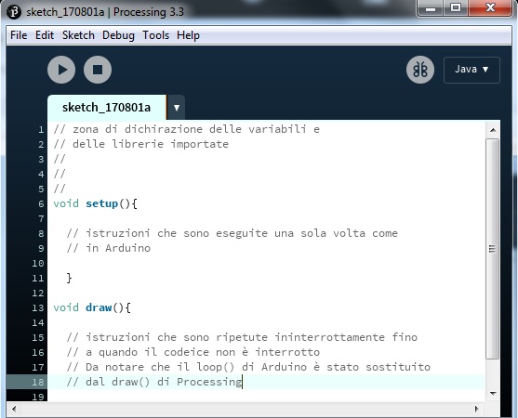Open the File menu
Image resolution: width=518 pixels, height=418 pixels.
point(19,35)
